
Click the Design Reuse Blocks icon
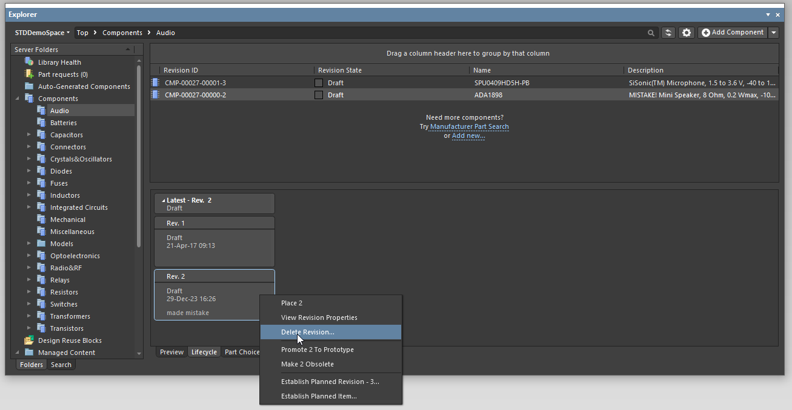tap(28, 340)
